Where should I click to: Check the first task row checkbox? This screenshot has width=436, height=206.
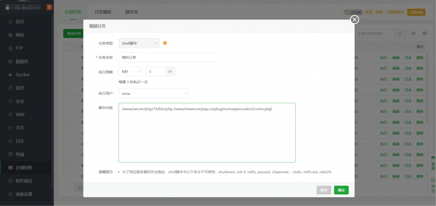[69, 57]
